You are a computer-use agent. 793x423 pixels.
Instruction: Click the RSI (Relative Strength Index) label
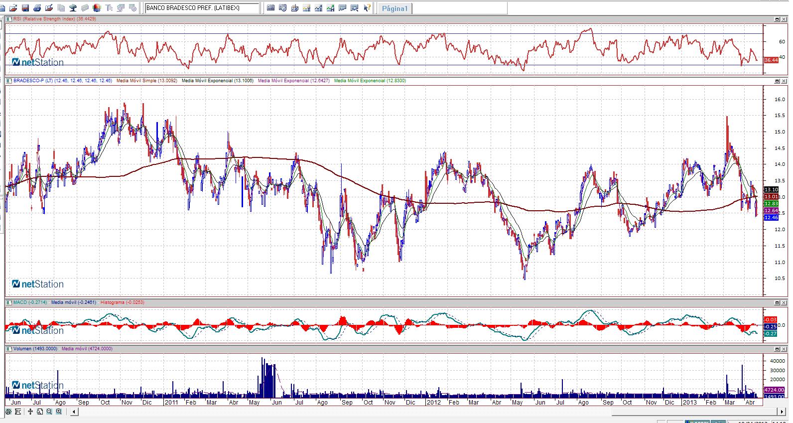point(55,19)
